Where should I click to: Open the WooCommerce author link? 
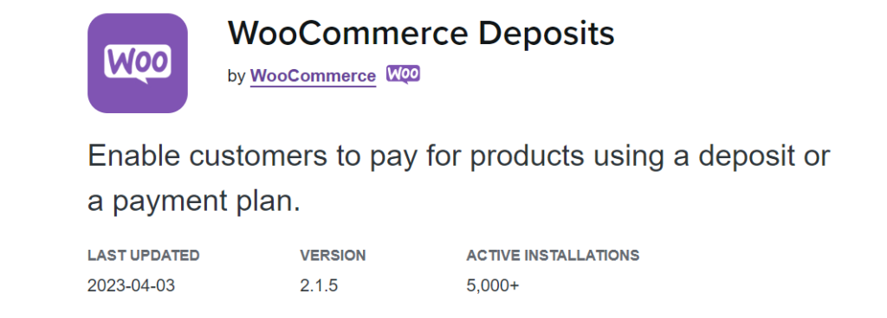(x=313, y=76)
